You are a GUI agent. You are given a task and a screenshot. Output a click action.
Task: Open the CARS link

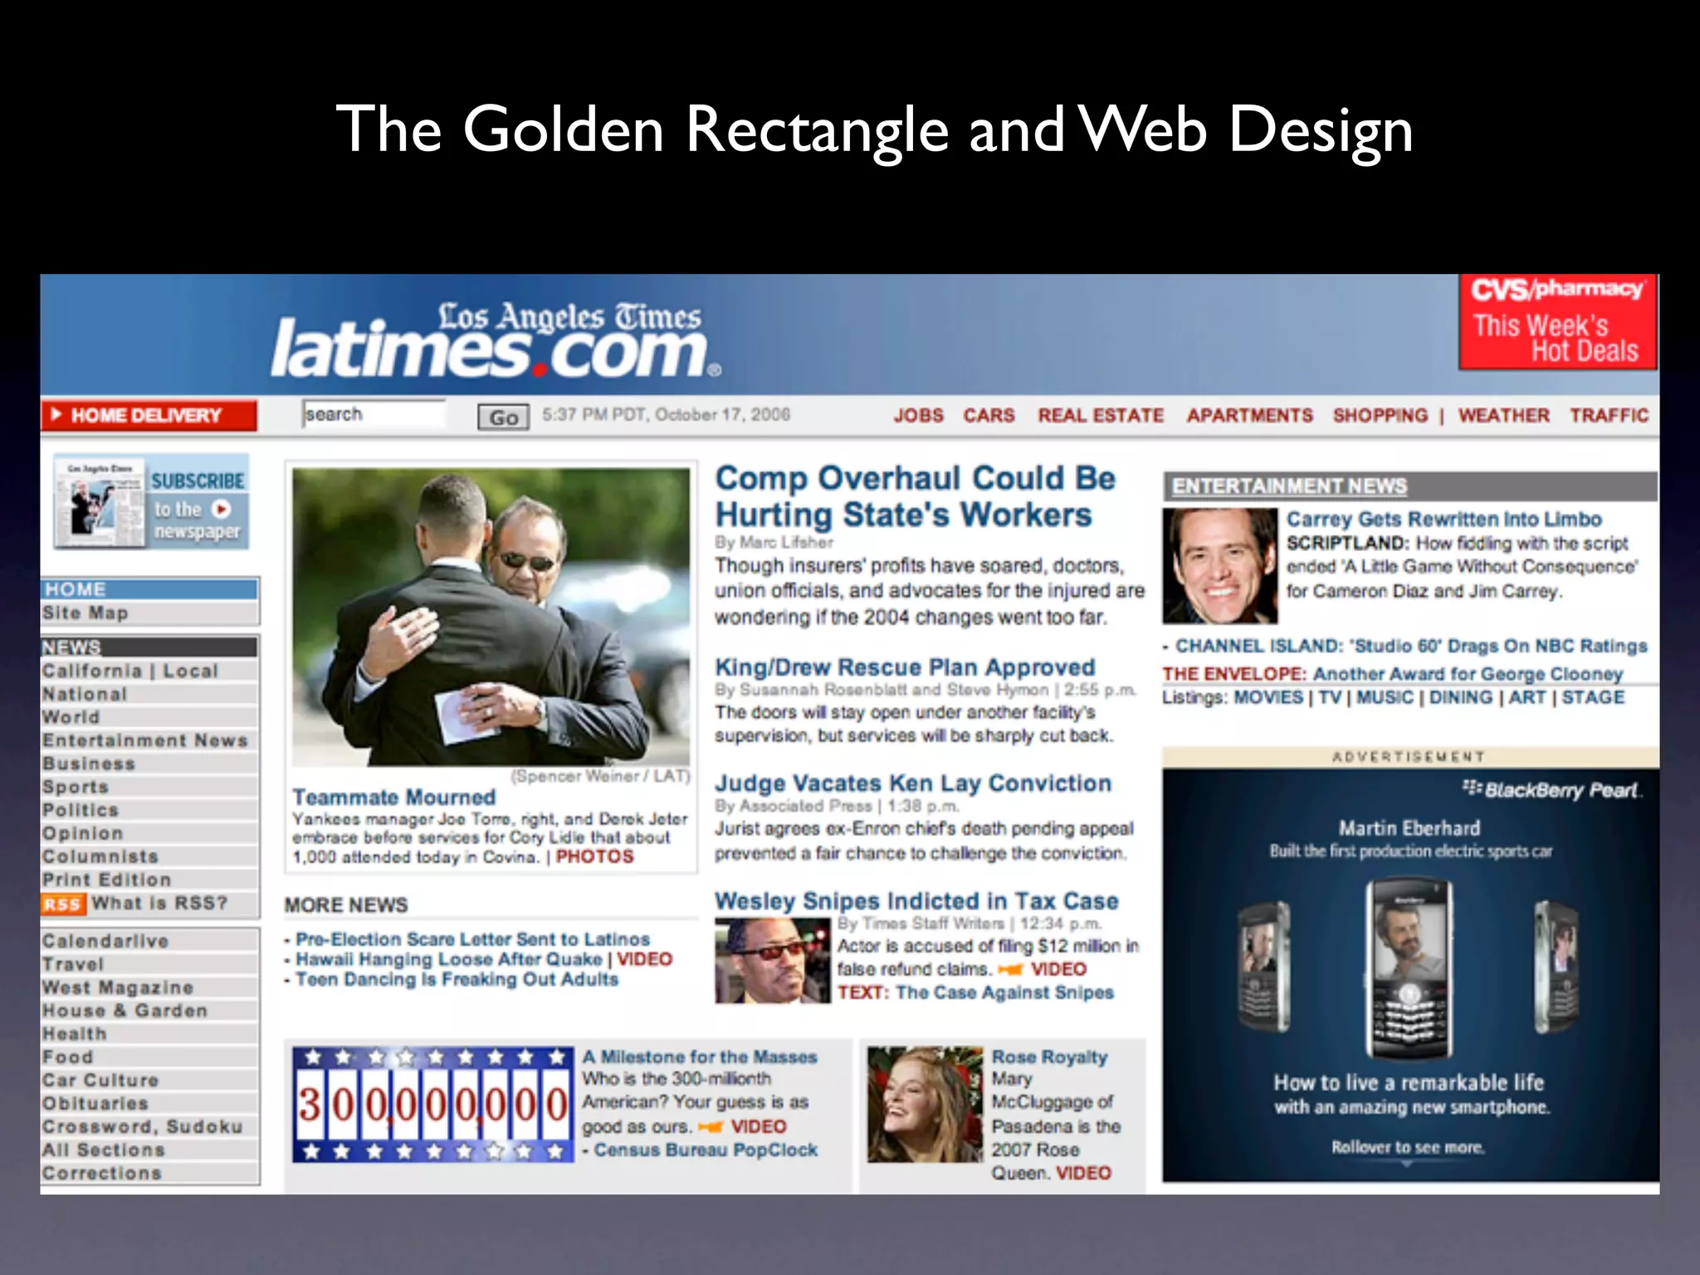989,415
